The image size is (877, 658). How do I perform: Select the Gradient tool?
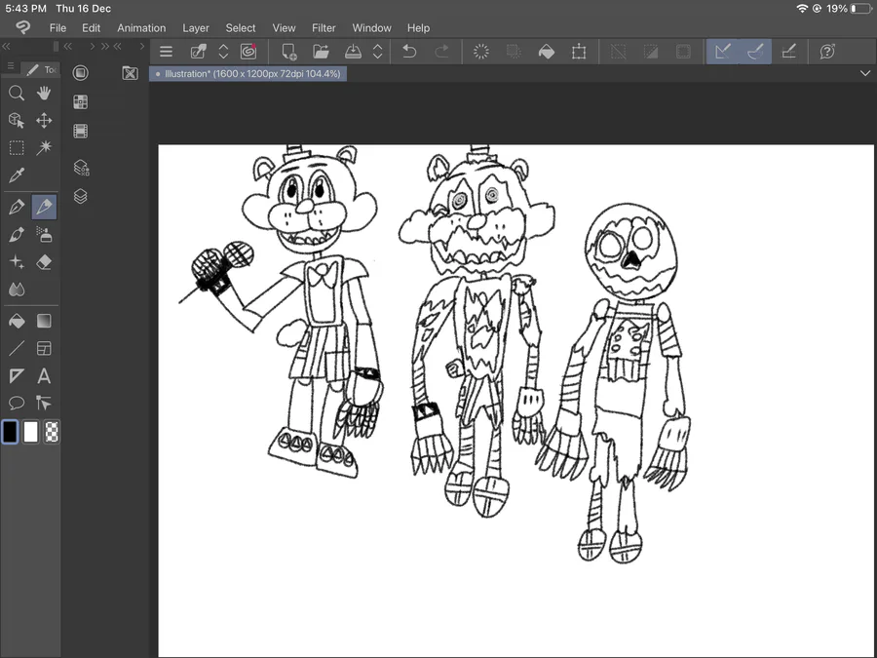[44, 321]
